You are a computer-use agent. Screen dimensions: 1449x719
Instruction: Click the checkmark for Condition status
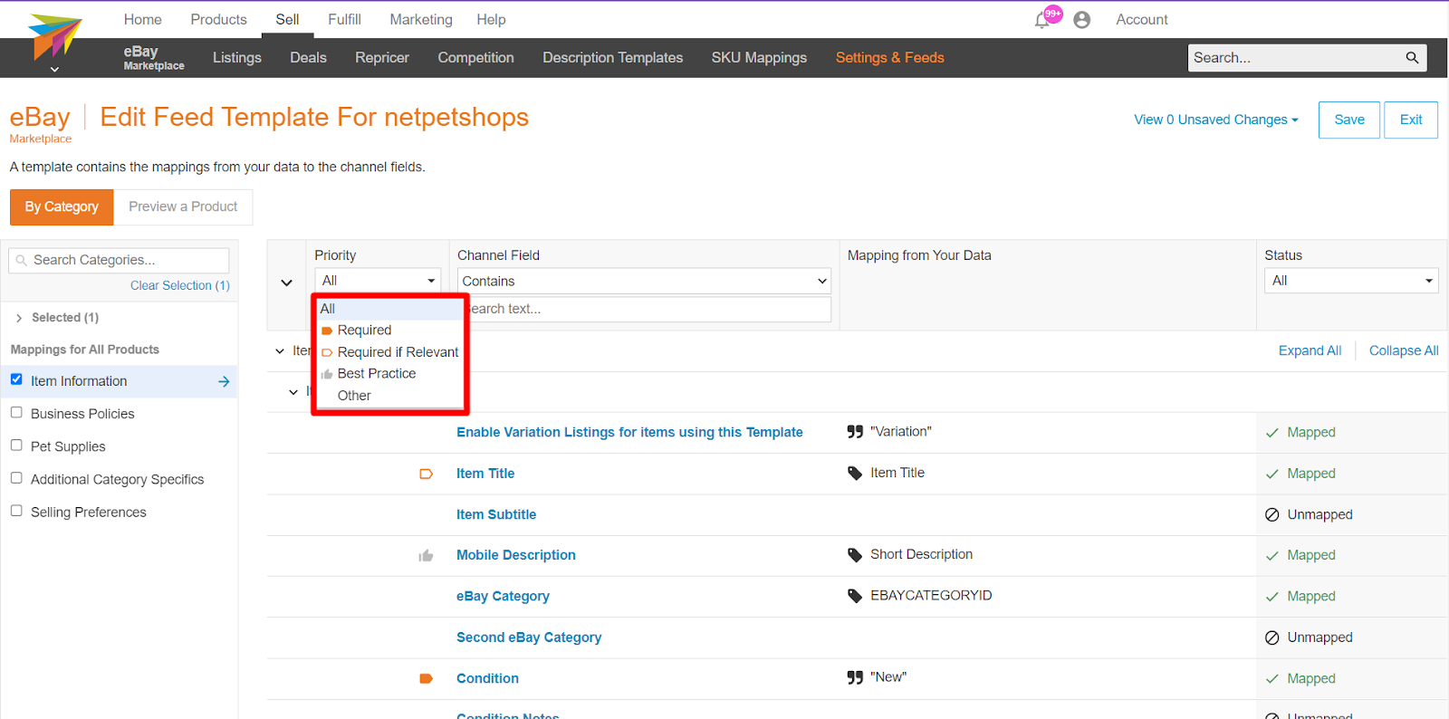1272,679
